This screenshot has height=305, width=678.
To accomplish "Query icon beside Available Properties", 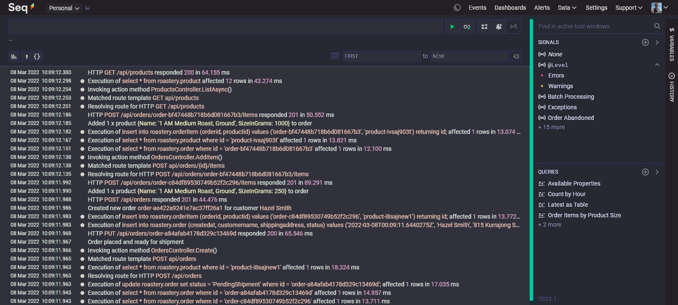I will [x=542, y=184].
